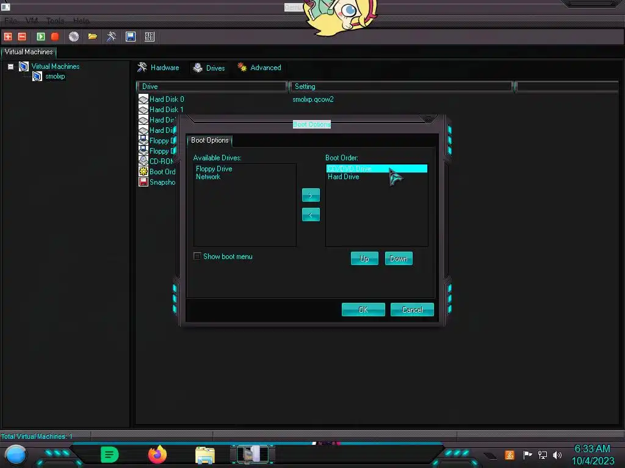Viewport: 625px width, 468px height.
Task: Select Floppy Drive in Available Drives
Action: click(x=214, y=169)
